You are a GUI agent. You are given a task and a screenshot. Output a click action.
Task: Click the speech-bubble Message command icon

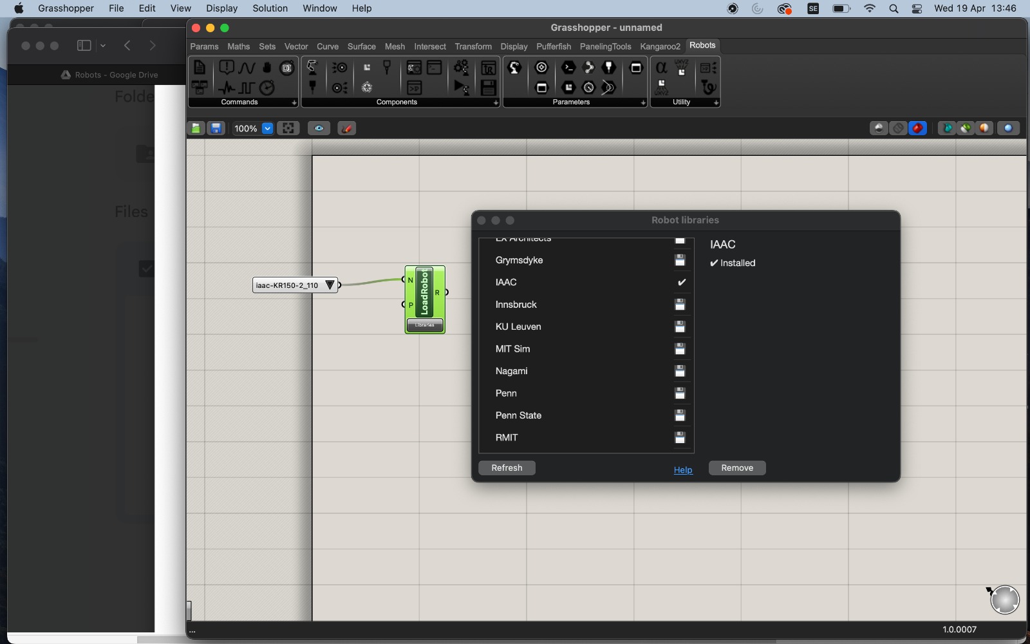227,67
